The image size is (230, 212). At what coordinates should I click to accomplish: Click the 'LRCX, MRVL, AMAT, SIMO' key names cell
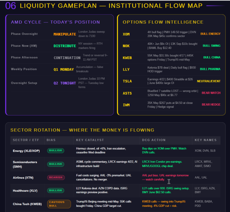pyautogui.click(x=203, y=164)
